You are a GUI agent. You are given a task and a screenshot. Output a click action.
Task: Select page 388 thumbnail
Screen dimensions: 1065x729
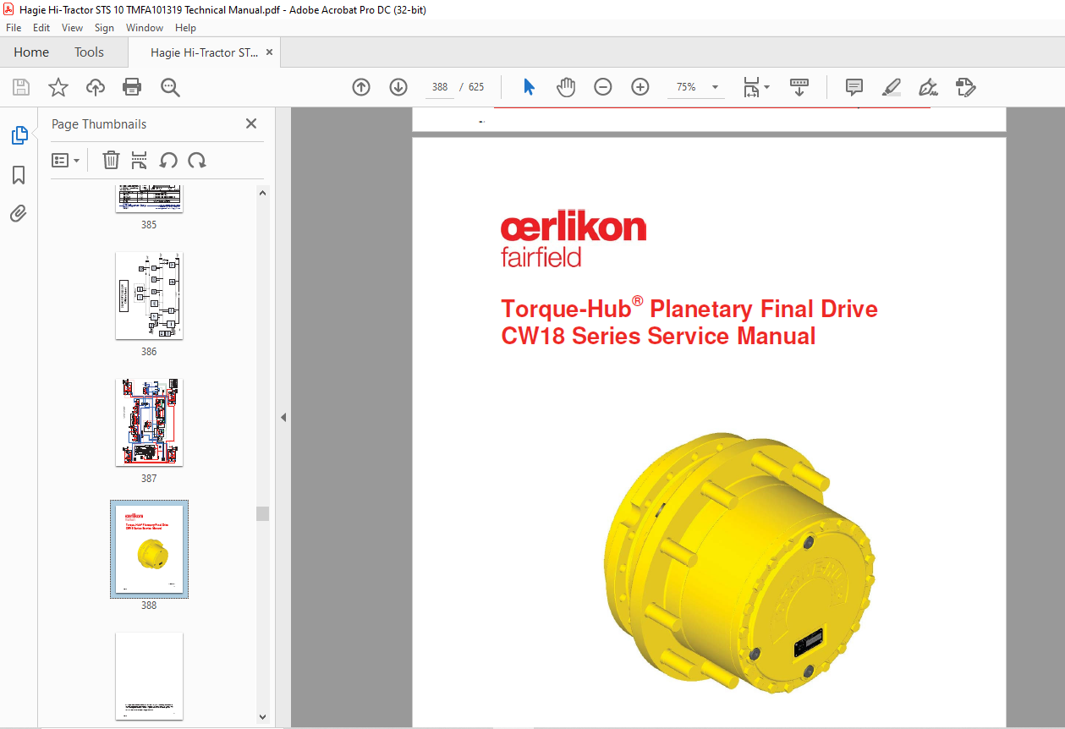[149, 549]
